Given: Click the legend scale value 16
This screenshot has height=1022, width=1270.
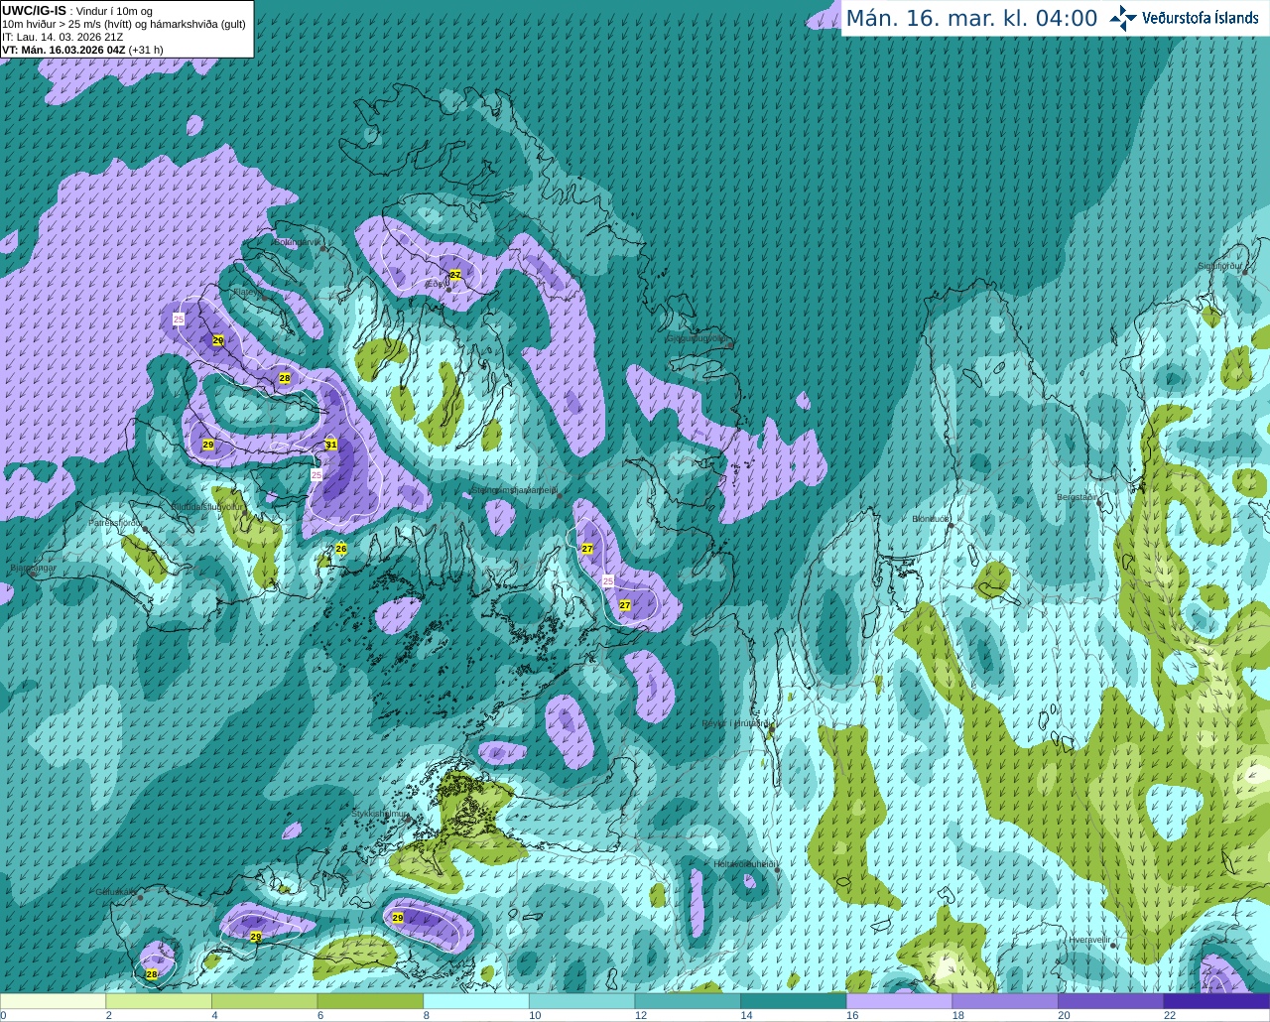Looking at the screenshot, I should pos(852,1015).
